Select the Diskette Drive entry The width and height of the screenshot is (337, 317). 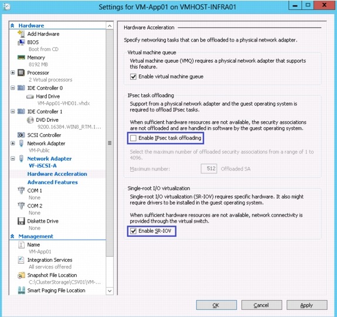(43, 221)
